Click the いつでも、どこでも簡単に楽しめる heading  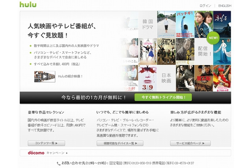point(122,112)
